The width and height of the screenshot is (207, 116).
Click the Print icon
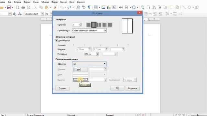[23, 7]
